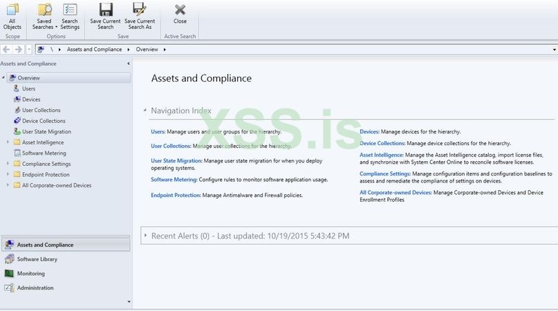Select the Assets and Compliance workspace label
558x311 pixels.
click(45, 245)
